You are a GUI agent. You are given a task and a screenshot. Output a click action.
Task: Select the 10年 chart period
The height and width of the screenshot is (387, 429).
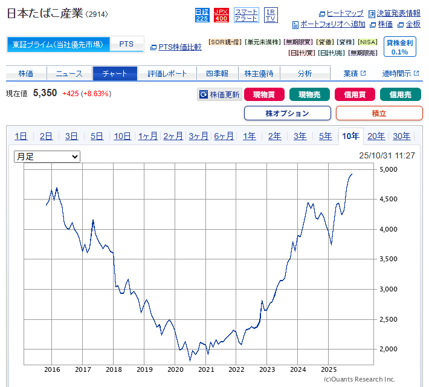[350, 136]
